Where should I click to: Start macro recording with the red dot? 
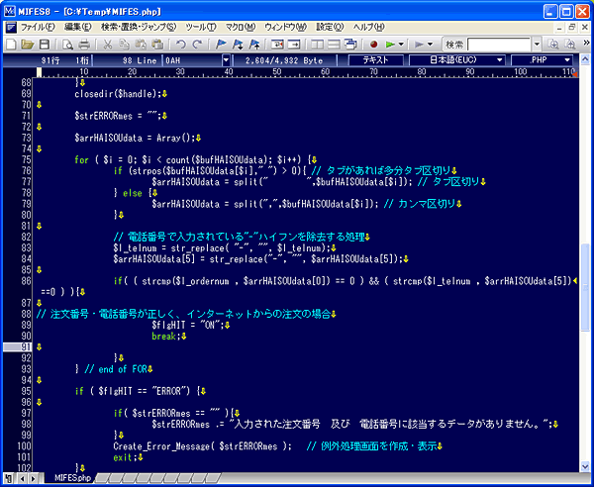coord(373,45)
